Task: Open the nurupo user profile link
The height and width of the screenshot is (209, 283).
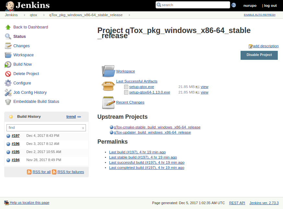Action: [x=250, y=5]
